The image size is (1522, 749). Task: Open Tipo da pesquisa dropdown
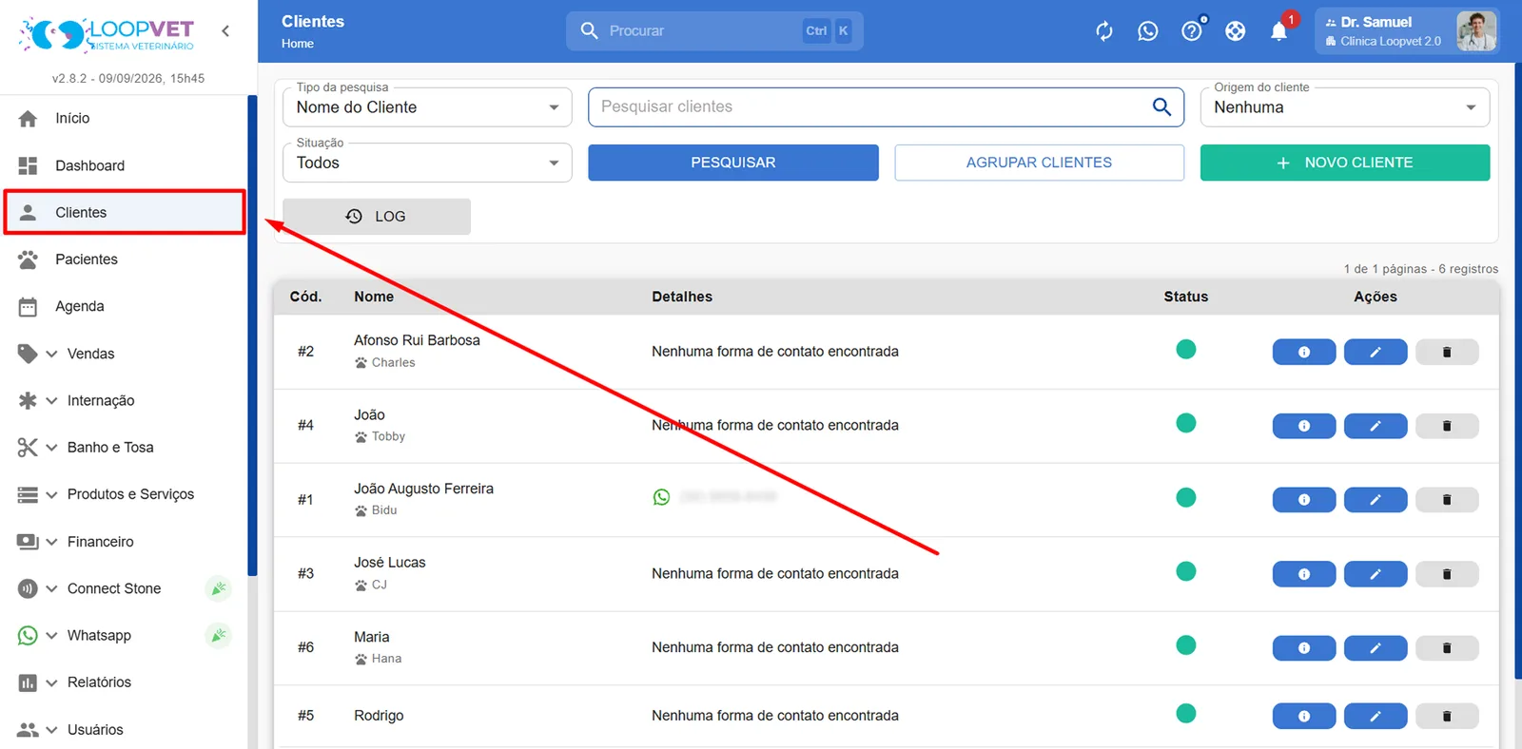pyautogui.click(x=427, y=107)
